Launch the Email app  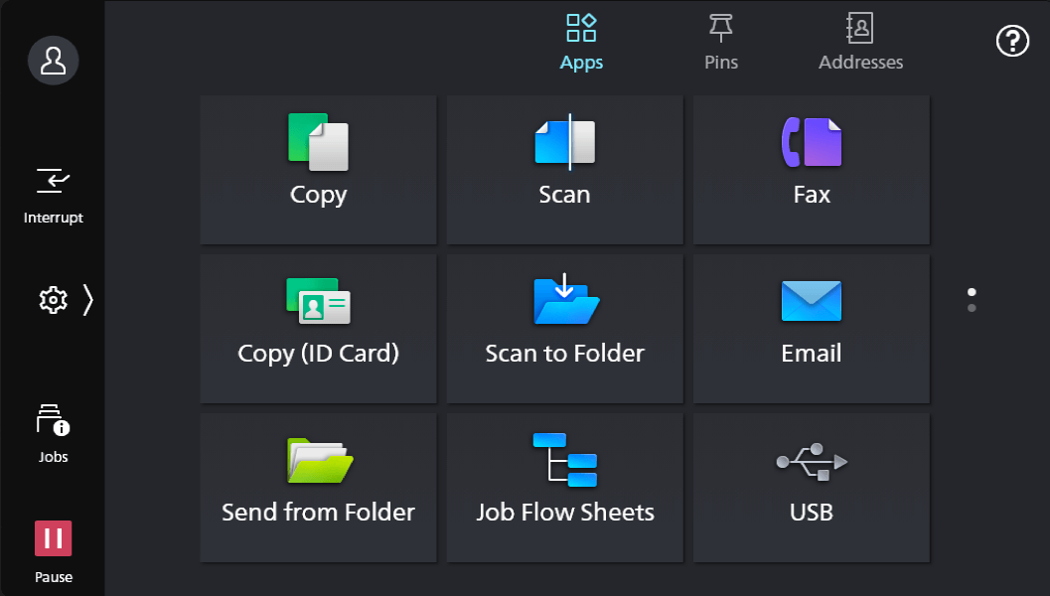point(811,328)
